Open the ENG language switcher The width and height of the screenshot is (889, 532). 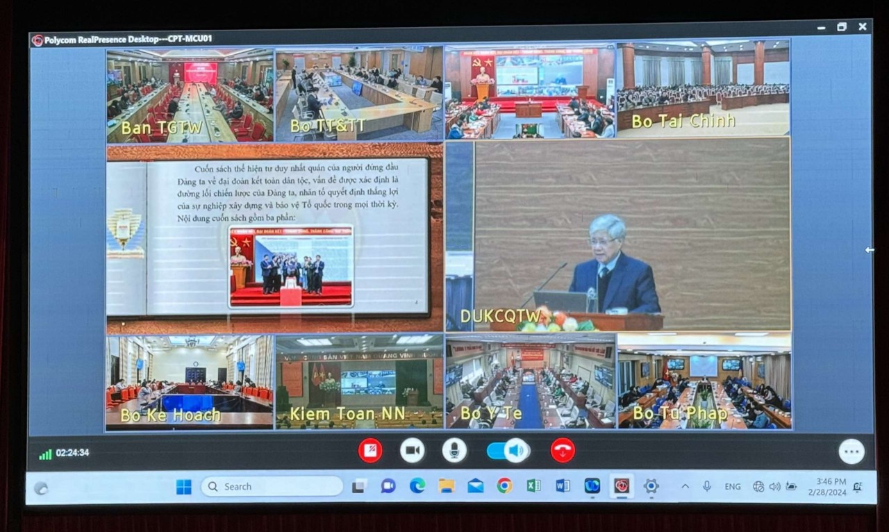point(733,487)
